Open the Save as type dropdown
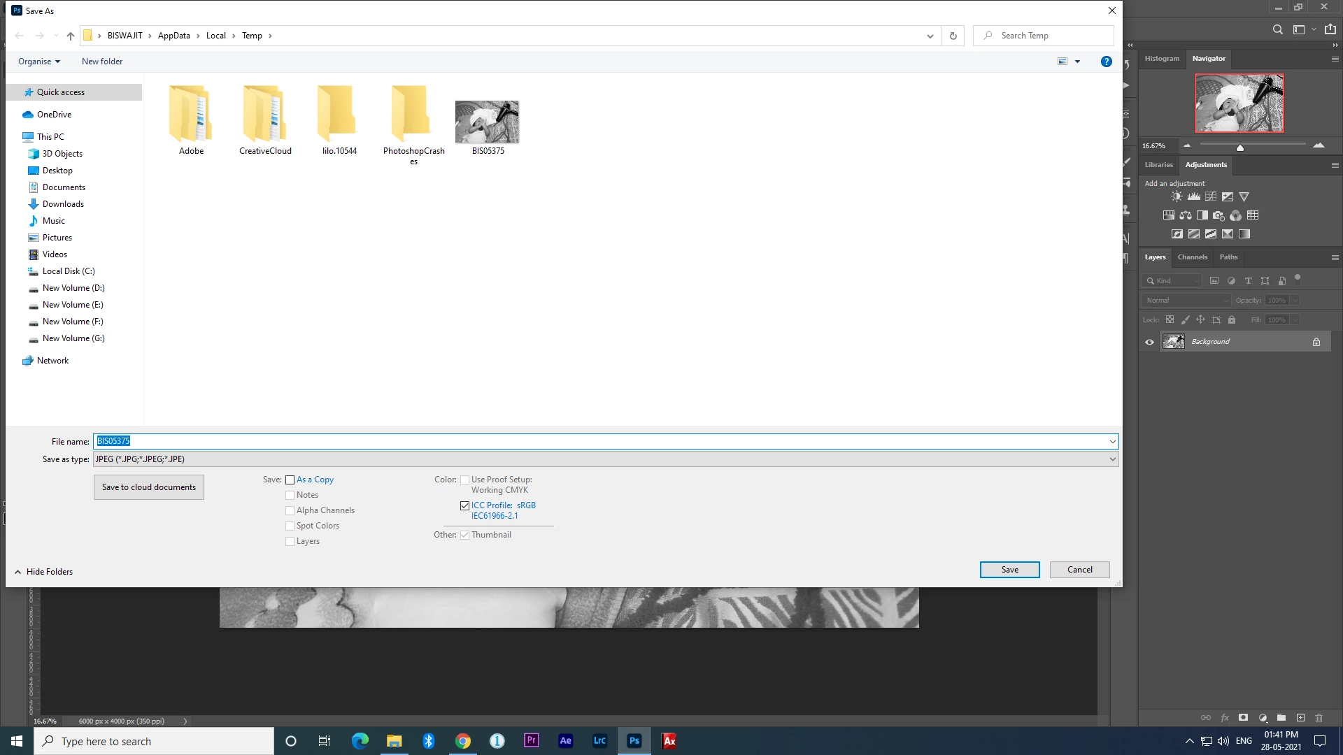The image size is (1343, 755). click(1112, 459)
